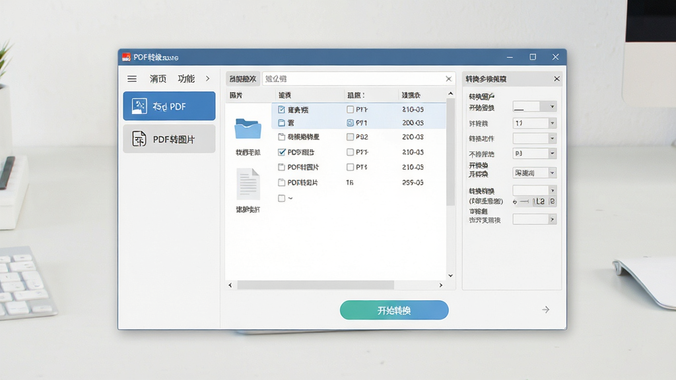676x380 pixels.
Task: Click horizontal scrollbar right arrow
Action: click(x=440, y=285)
